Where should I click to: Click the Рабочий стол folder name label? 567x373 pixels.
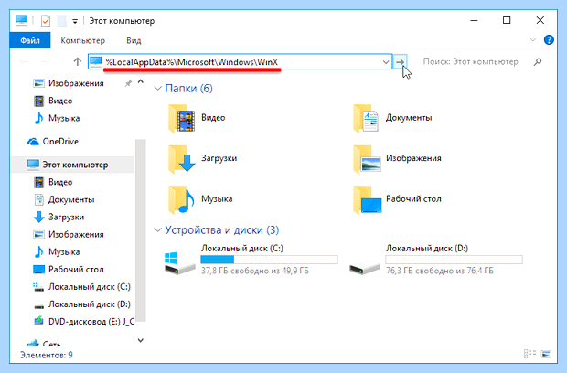(x=413, y=199)
